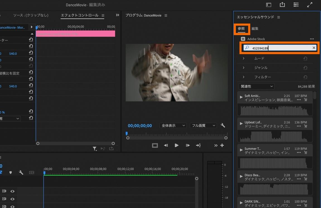The height and width of the screenshot is (208, 321).
Task: Click the Adobe Stock label
Action: pyautogui.click(x=256, y=39)
